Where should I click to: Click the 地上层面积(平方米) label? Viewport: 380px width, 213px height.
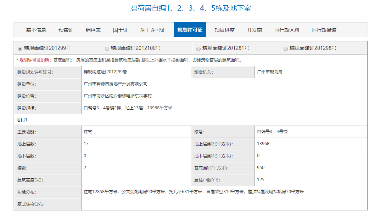(x=213, y=144)
